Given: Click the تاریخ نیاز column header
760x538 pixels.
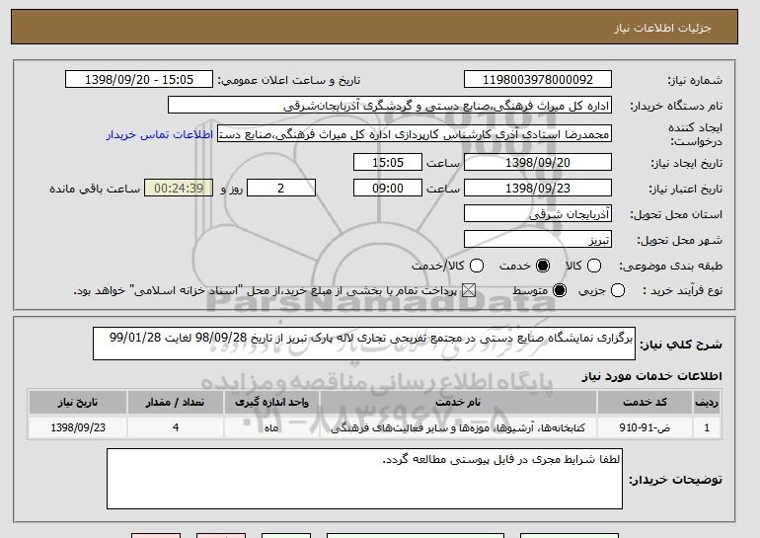Looking at the screenshot, I should pyautogui.click(x=78, y=403).
